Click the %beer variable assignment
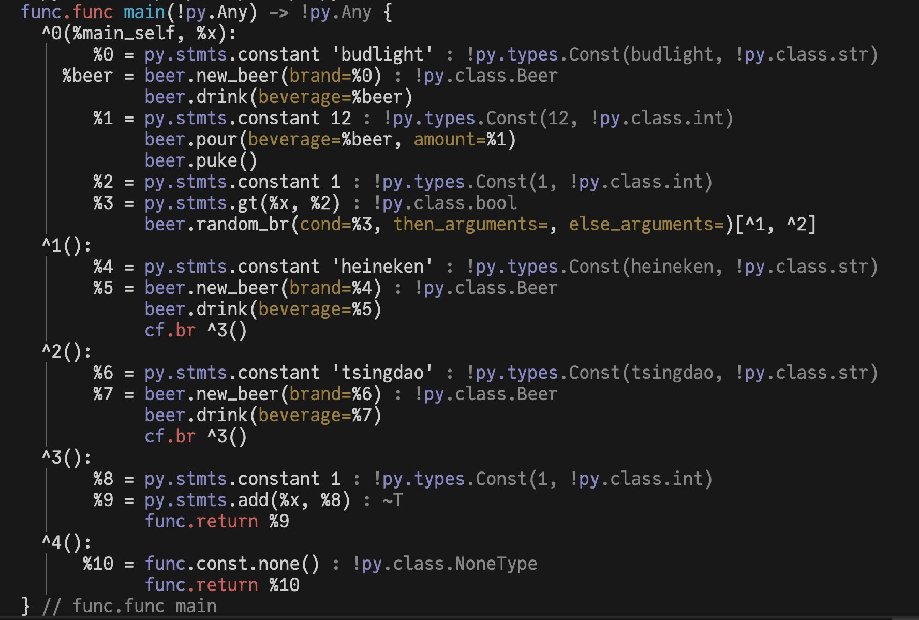 point(87,76)
